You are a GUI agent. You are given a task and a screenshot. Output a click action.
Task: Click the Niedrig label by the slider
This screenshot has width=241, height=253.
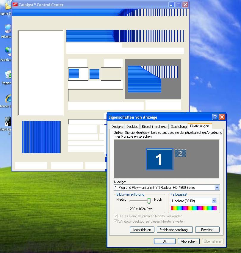(x=121, y=199)
